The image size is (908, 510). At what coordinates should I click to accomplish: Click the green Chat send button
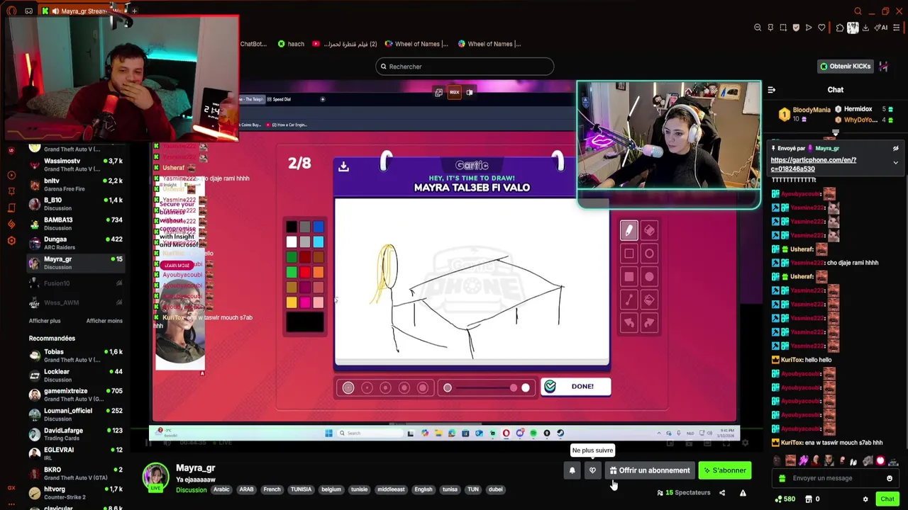click(x=887, y=499)
